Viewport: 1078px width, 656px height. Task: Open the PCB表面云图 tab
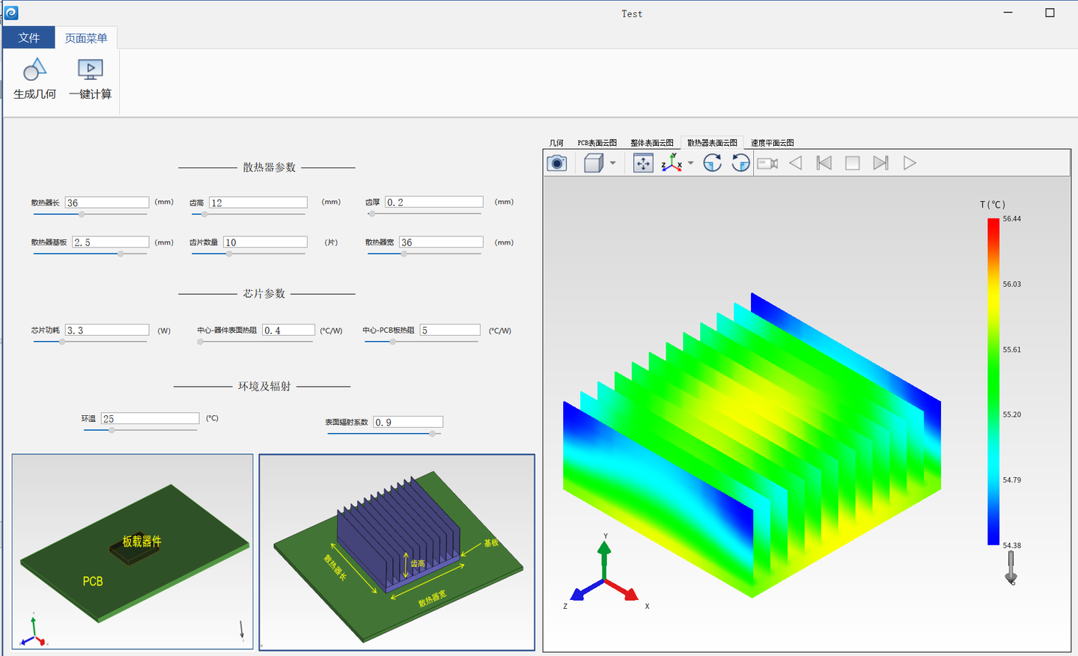[597, 143]
